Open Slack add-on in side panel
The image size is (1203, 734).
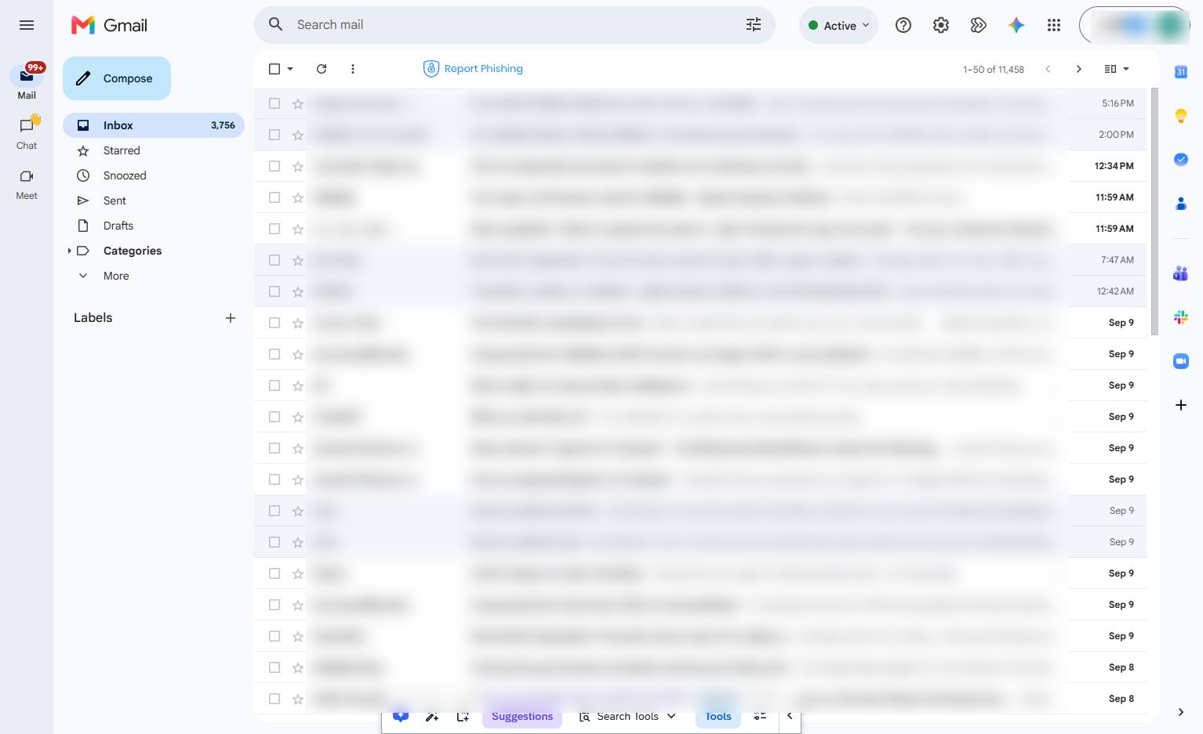(x=1181, y=317)
